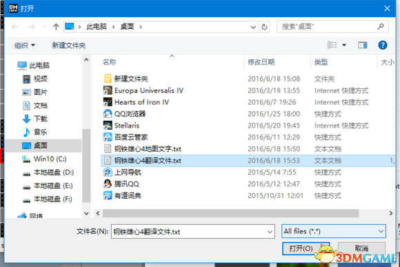This screenshot has width=400, height=267.
Task: Open the 组织 menu
Action: pos(25,46)
